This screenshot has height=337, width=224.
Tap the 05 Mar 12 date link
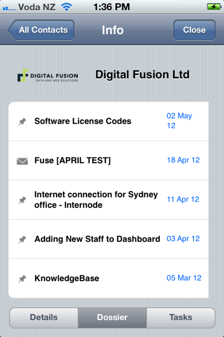pyautogui.click(x=184, y=278)
